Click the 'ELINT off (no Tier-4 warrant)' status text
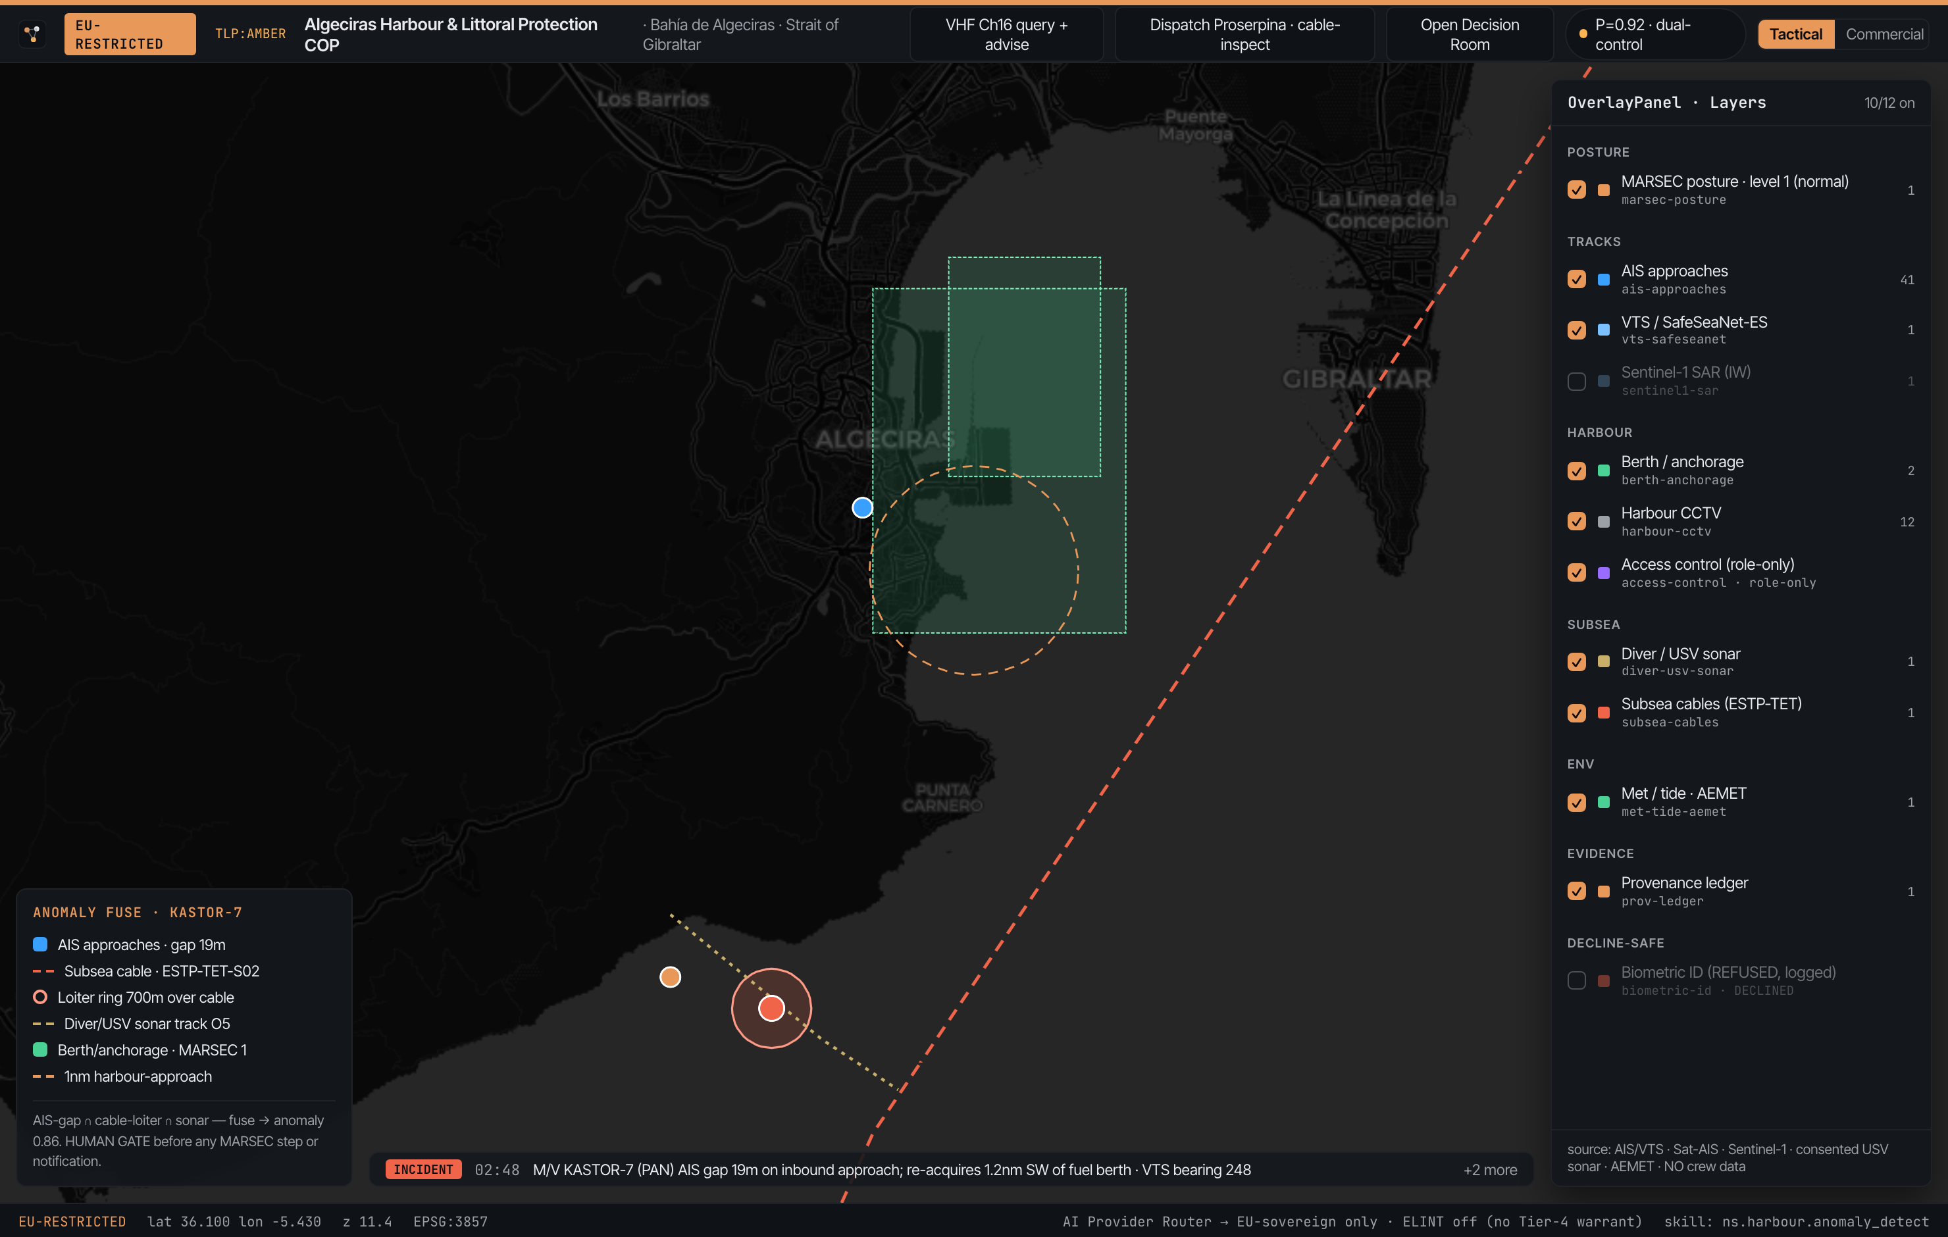The width and height of the screenshot is (1948, 1237). [x=1522, y=1222]
